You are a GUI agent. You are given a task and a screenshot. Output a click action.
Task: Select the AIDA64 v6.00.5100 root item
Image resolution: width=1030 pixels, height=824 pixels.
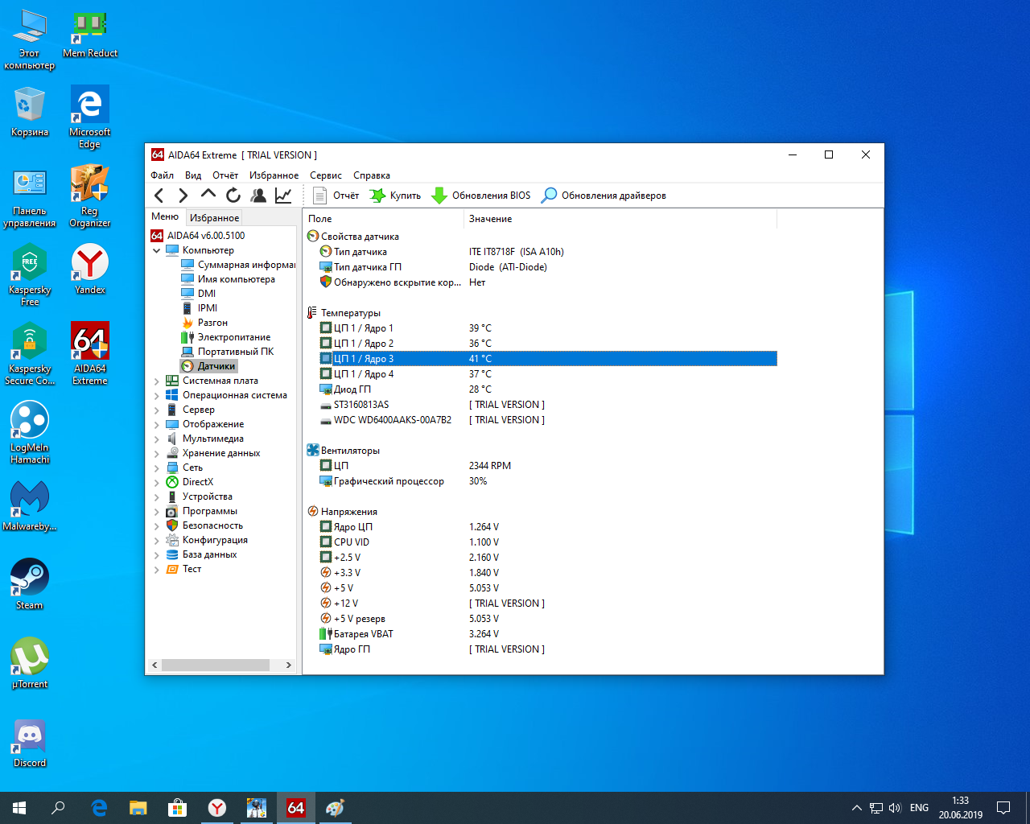point(198,236)
